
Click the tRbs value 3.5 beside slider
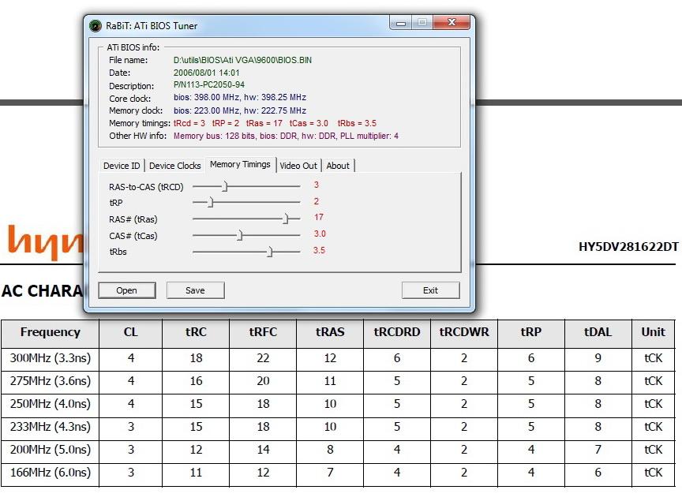coord(319,250)
